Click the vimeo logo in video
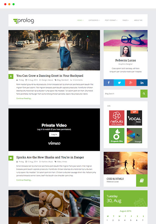This screenshot has width=156, height=224. point(54,143)
